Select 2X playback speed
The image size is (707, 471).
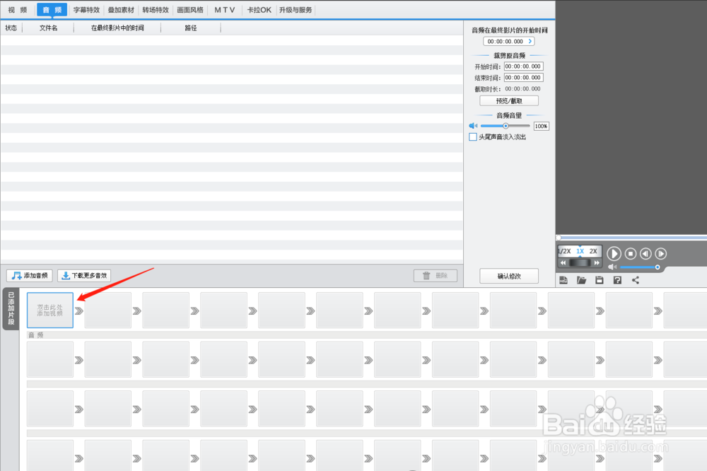click(593, 251)
